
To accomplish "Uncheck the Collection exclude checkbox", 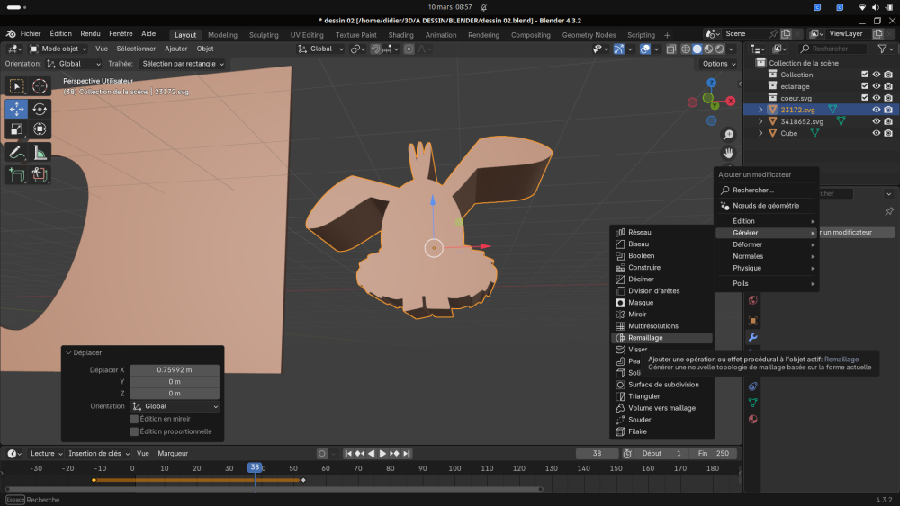I will tap(864, 75).
